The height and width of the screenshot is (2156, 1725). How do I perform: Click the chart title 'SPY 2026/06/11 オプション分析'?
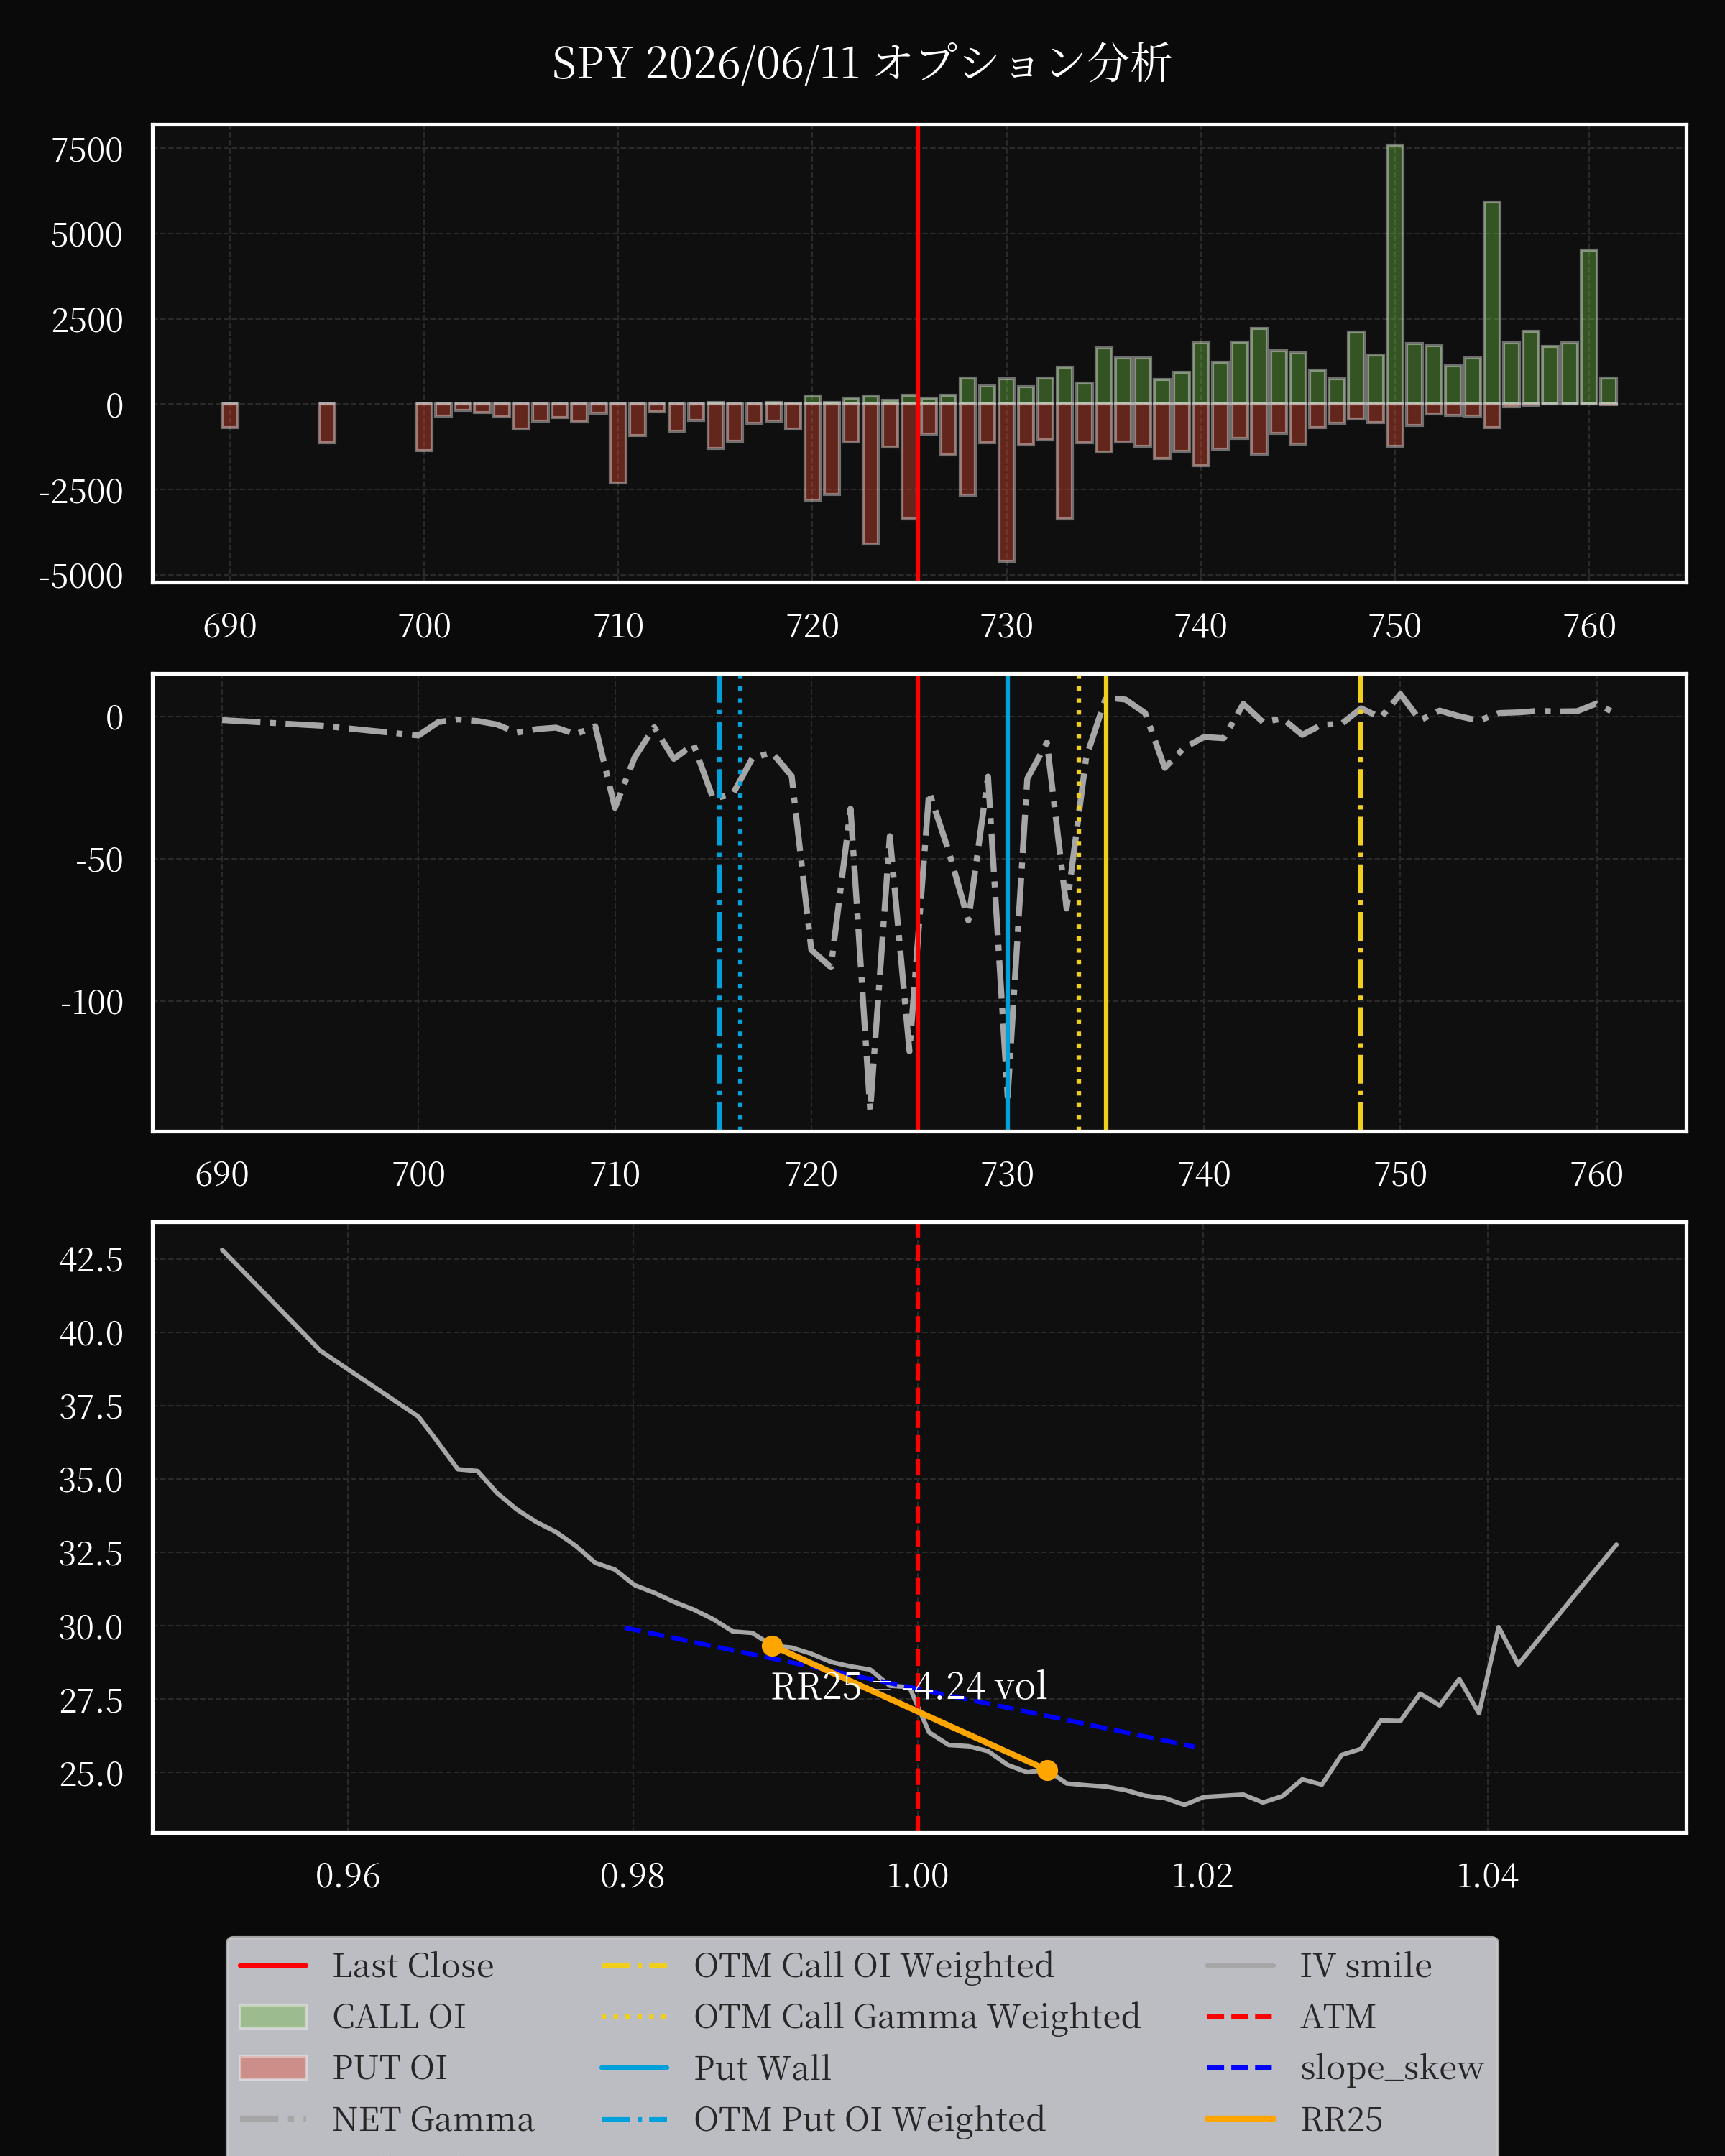point(861,64)
